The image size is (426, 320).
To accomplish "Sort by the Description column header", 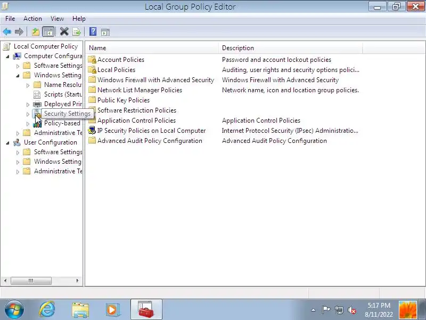I will click(291, 48).
